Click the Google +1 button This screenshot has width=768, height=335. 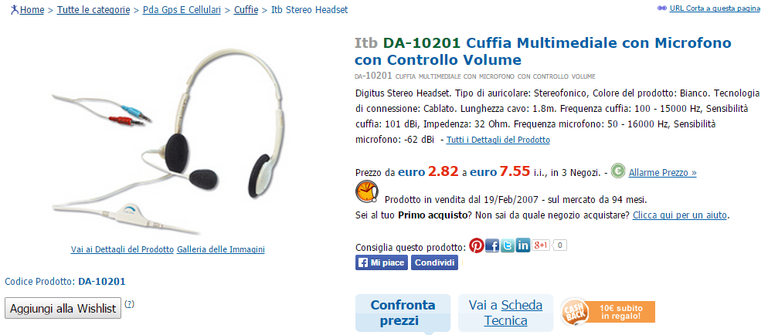pos(541,245)
